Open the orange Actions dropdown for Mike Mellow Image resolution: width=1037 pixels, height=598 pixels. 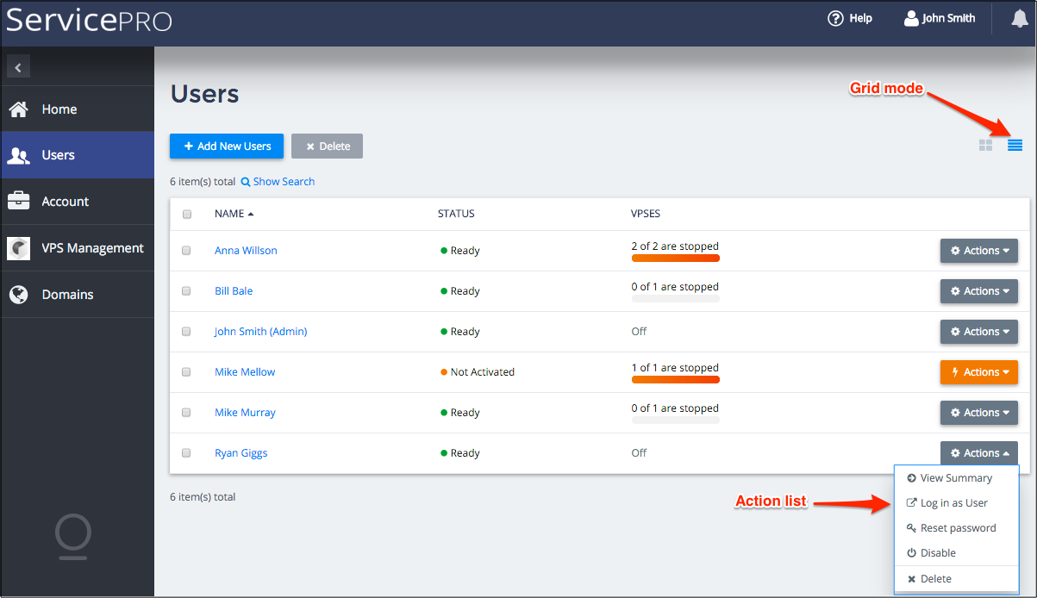(x=978, y=372)
